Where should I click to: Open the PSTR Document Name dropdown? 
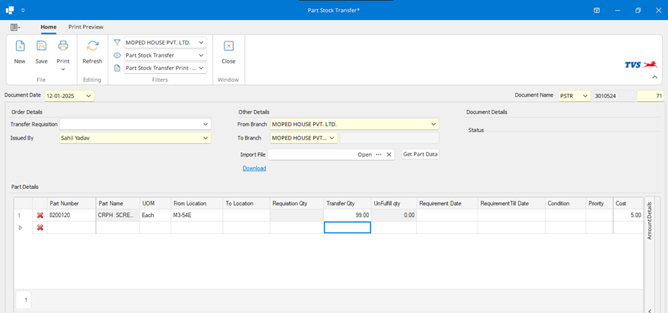click(x=585, y=96)
